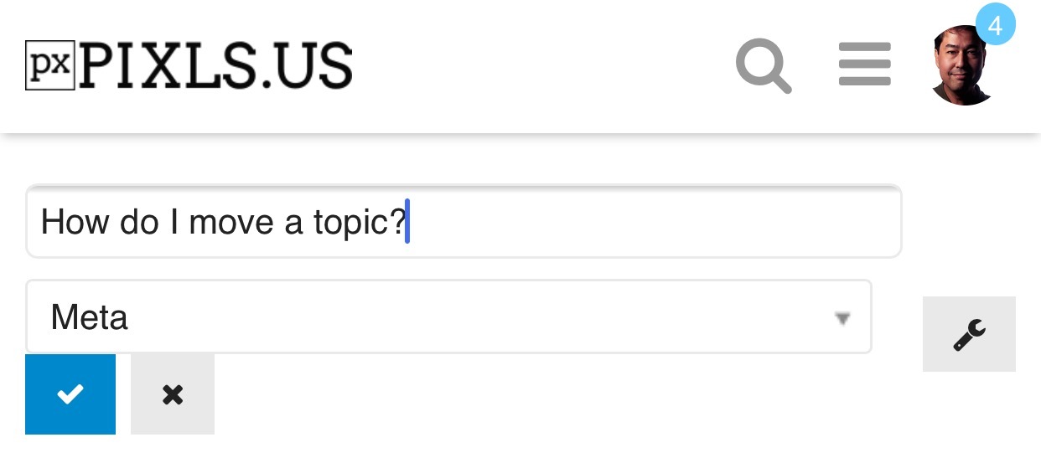Cancel the title edit with the X icon
The image size is (1041, 458).
point(173,394)
